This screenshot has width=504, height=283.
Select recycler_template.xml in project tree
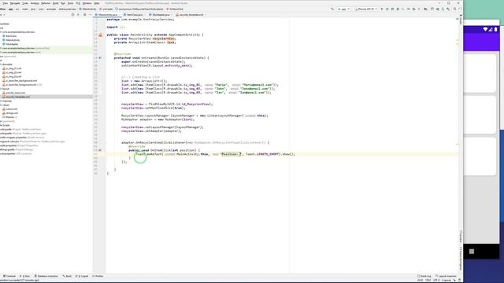[x=17, y=97]
